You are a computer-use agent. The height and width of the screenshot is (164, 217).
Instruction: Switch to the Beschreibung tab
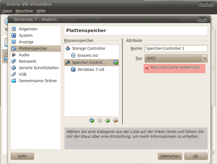pos(162,20)
